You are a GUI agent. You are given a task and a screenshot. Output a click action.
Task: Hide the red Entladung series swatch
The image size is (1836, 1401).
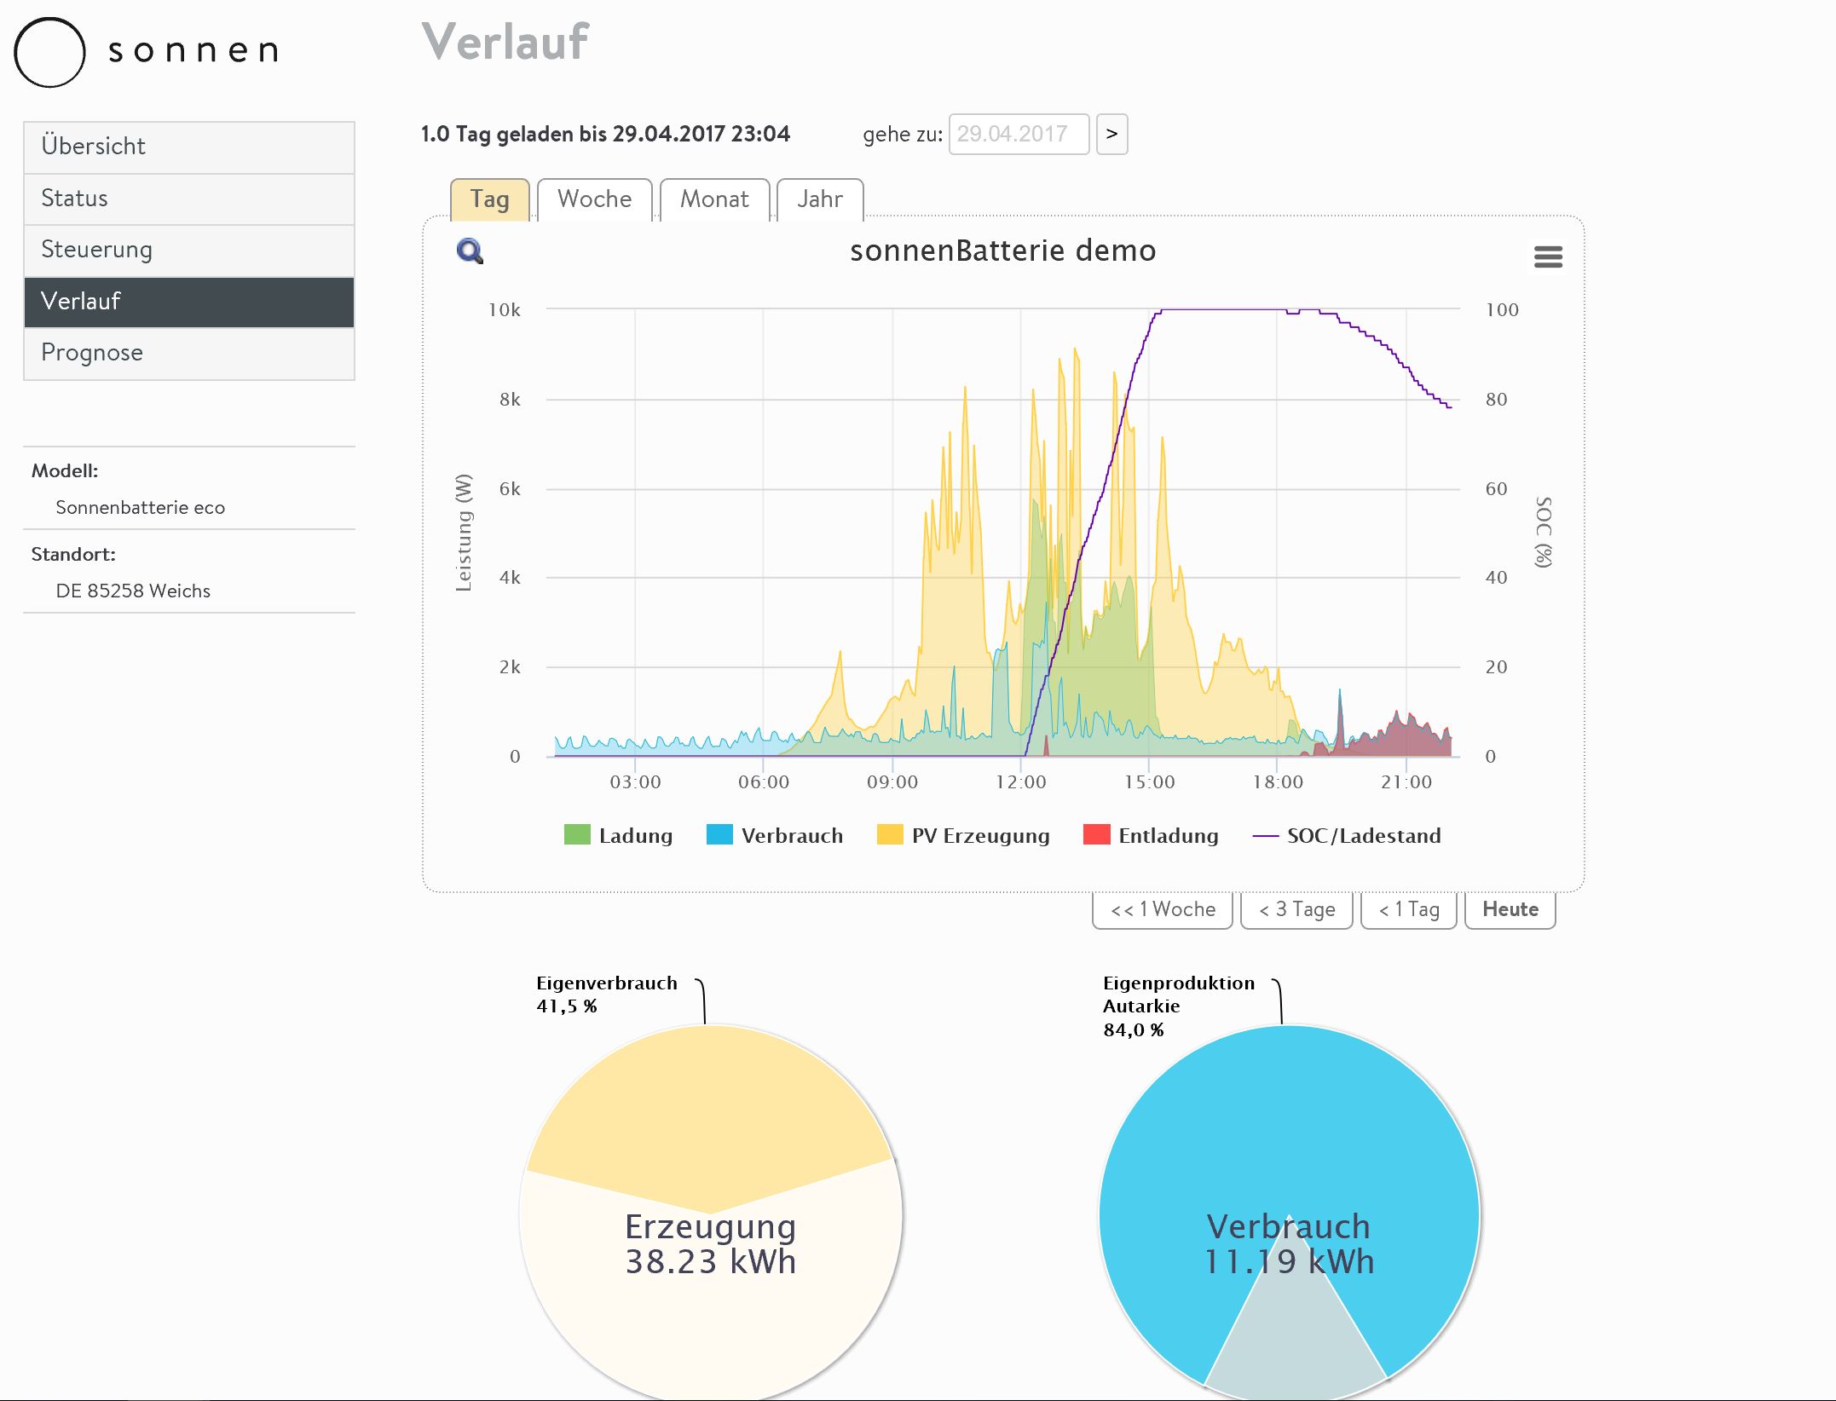point(1096,835)
